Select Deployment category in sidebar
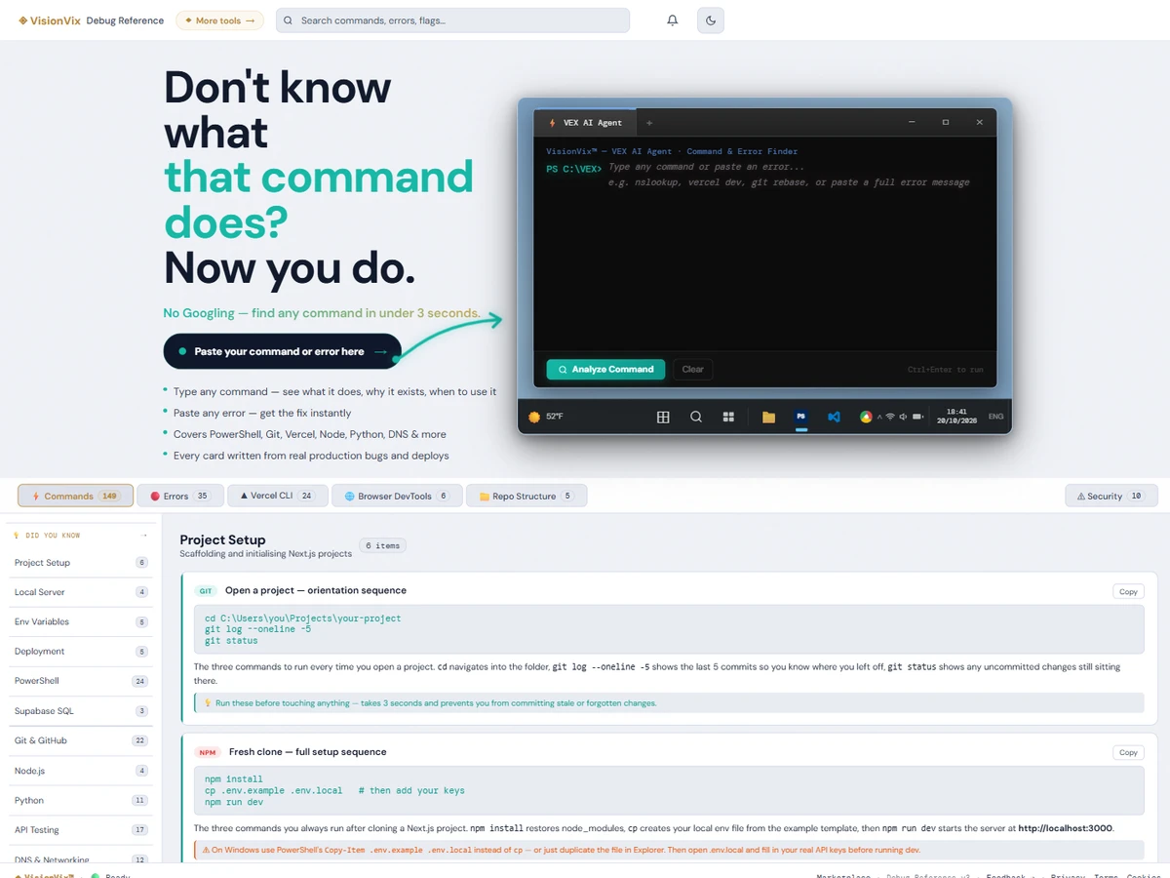The width and height of the screenshot is (1170, 878). pyautogui.click(x=80, y=652)
